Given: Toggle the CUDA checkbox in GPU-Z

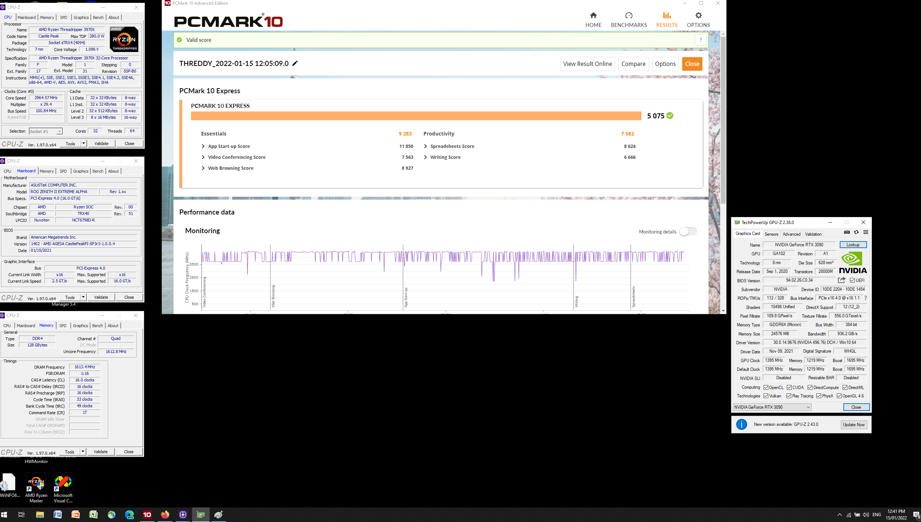Looking at the screenshot, I should tap(789, 387).
